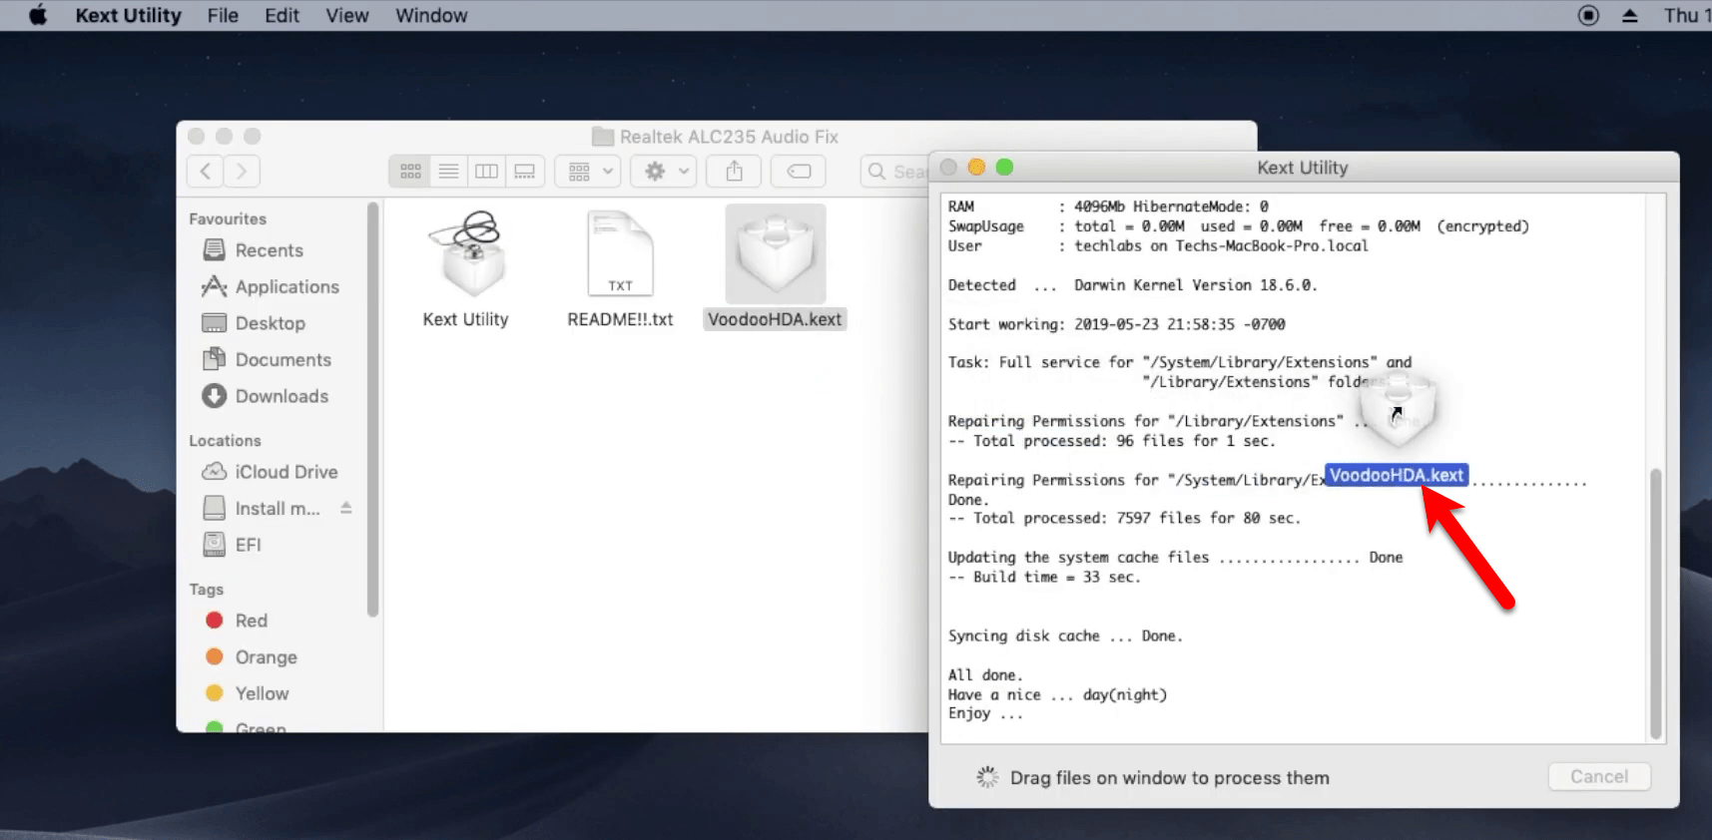The height and width of the screenshot is (840, 1712).
Task: Open the Kext Utility application menu
Action: 128,15
